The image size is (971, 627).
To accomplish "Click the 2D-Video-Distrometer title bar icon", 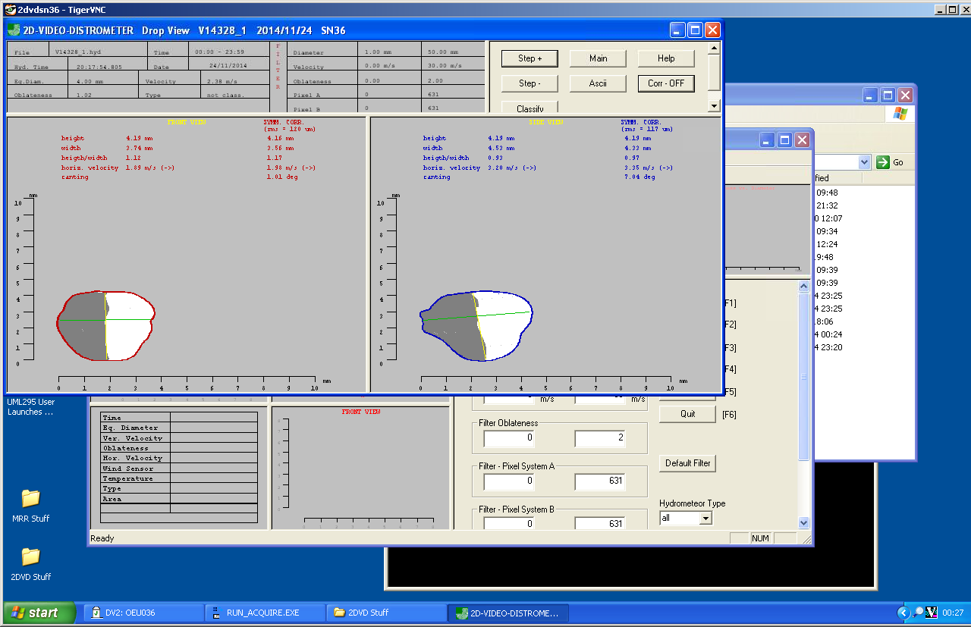I will point(14,30).
